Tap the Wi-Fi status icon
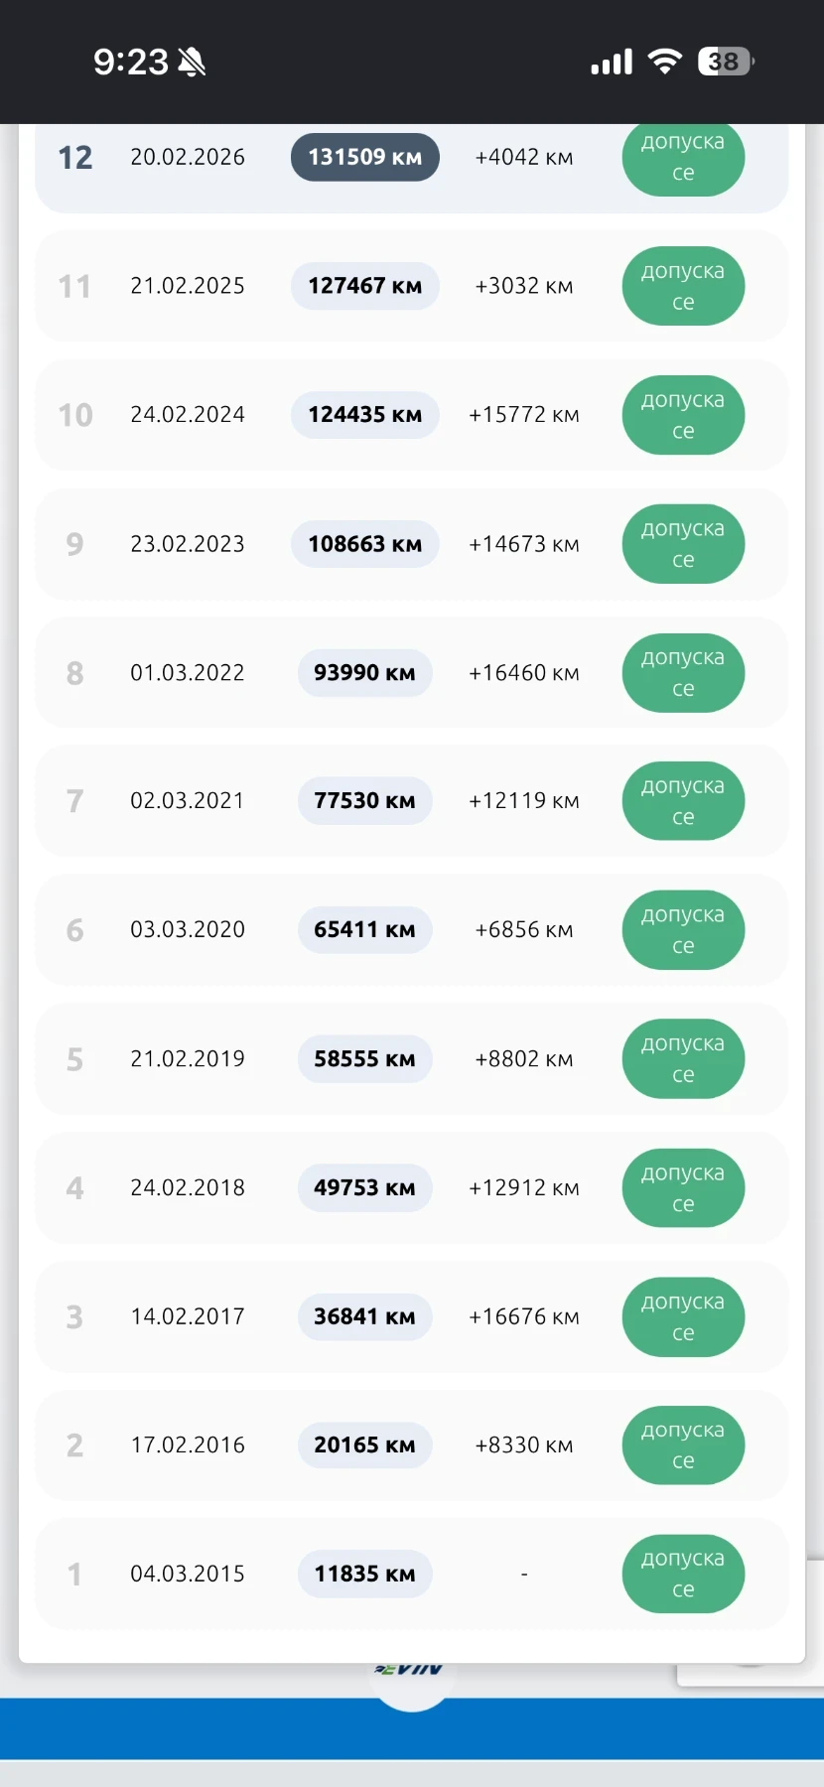The image size is (824, 1787). 665,62
